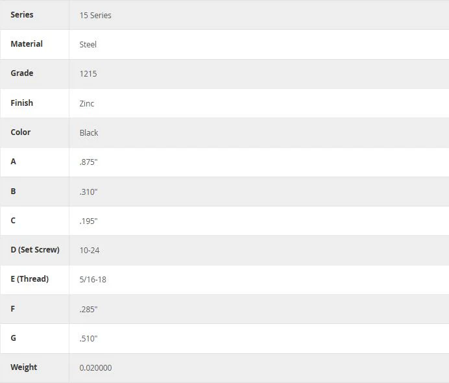Click the Grade label
Screen dimensions: 449x383
click(22, 73)
